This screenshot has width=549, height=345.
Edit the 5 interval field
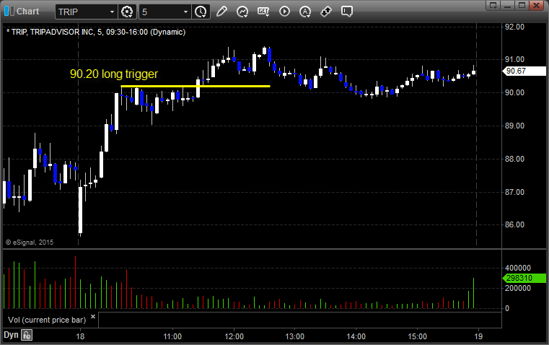161,12
